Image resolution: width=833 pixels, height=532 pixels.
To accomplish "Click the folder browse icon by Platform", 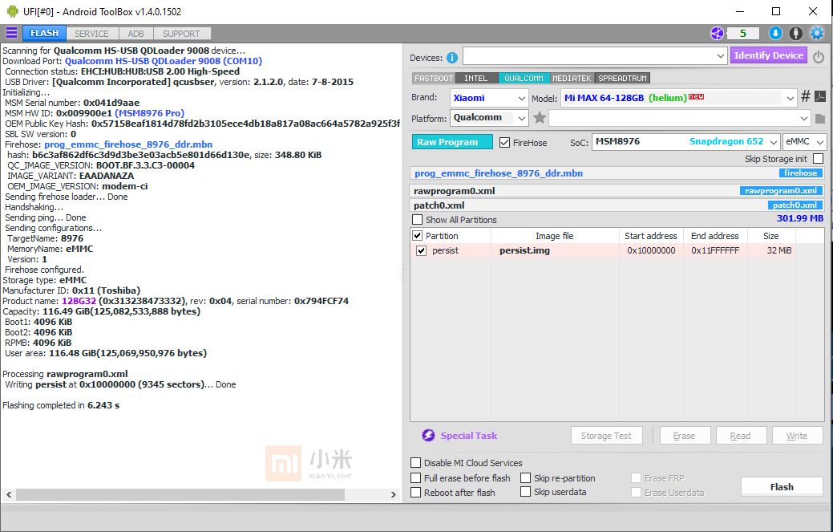I will pos(820,119).
